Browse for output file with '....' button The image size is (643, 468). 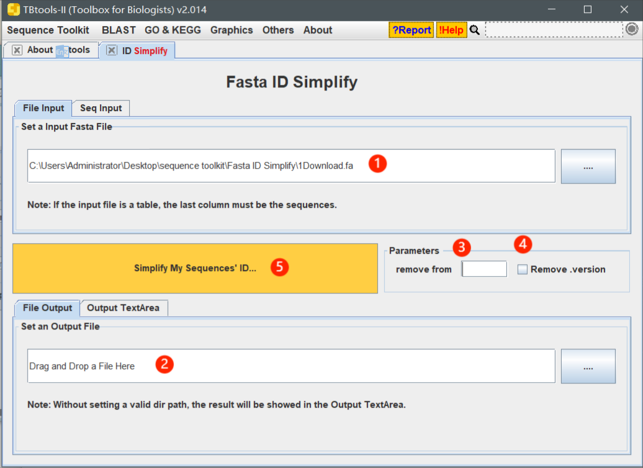[588, 366]
